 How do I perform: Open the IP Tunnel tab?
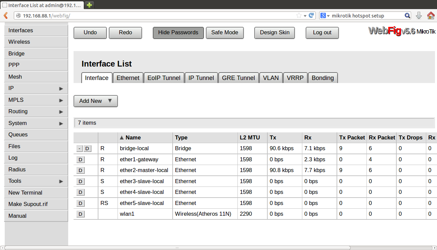click(x=201, y=78)
